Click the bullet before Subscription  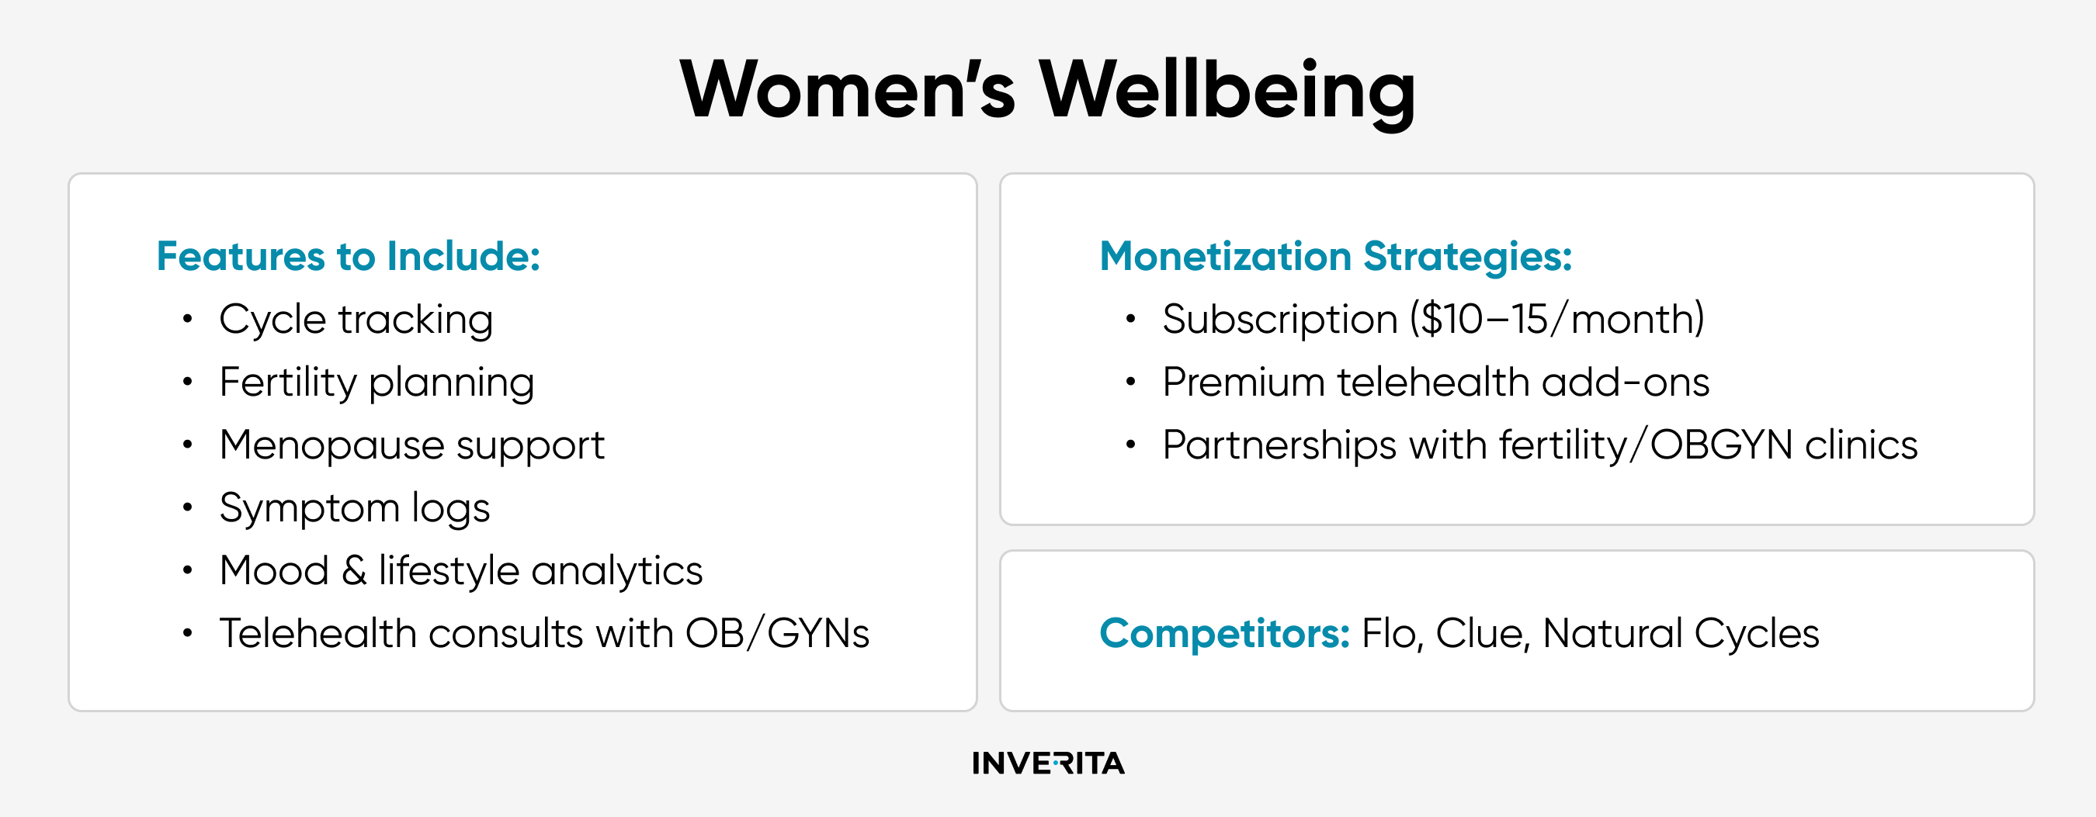click(x=1130, y=319)
